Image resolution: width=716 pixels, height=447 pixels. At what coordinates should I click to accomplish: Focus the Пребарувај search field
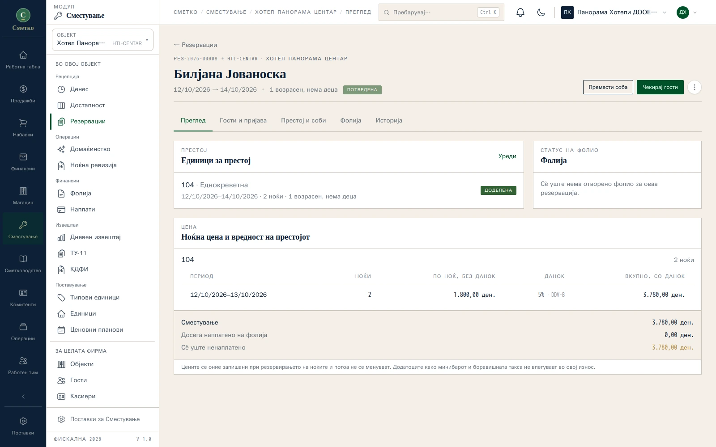point(441,13)
